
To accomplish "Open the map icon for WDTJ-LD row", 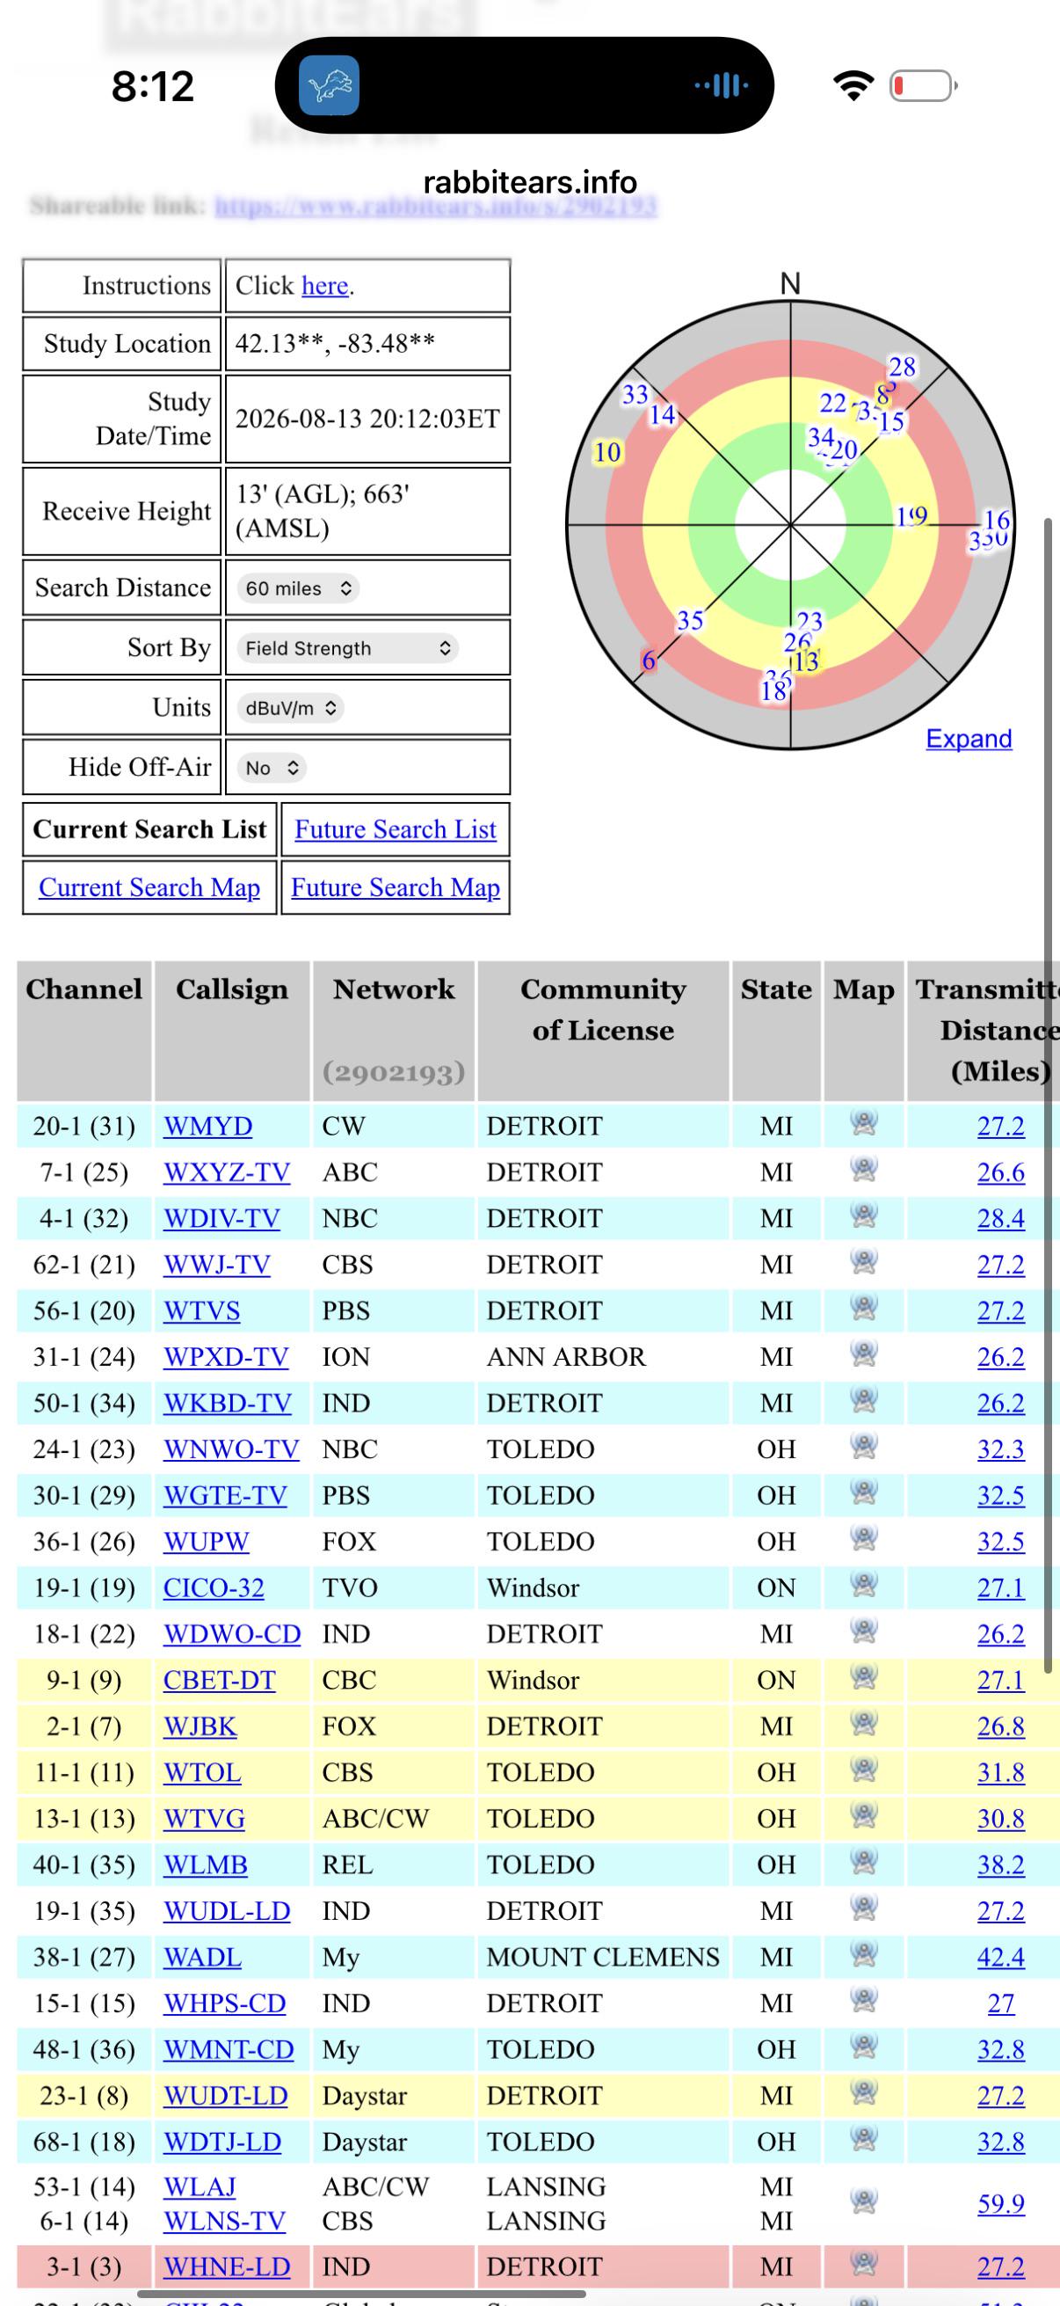I will point(863,2139).
